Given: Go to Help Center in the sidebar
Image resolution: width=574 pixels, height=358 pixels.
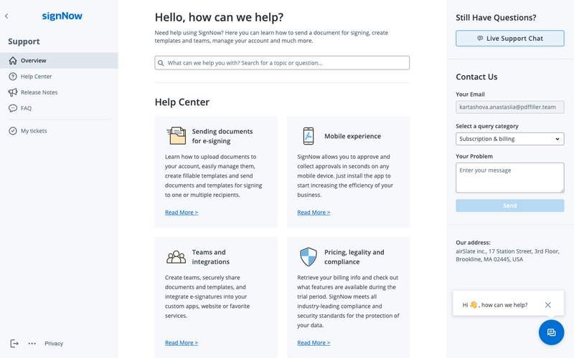Looking at the screenshot, I should coord(36,77).
